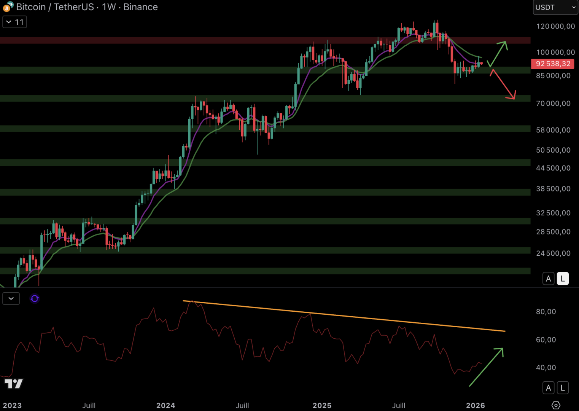
Task: Click the 2024 label on the time axis
Action: [166, 406]
